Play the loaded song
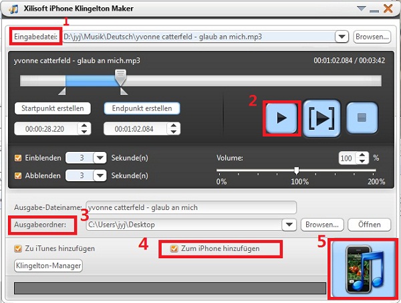 (281, 118)
